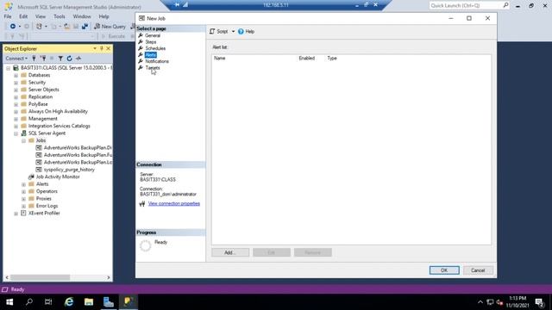Open Windows taskbar search
This screenshot has width=552, height=310.
tap(29, 302)
